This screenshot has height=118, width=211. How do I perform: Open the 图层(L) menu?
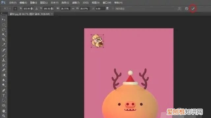(x=44, y=3)
